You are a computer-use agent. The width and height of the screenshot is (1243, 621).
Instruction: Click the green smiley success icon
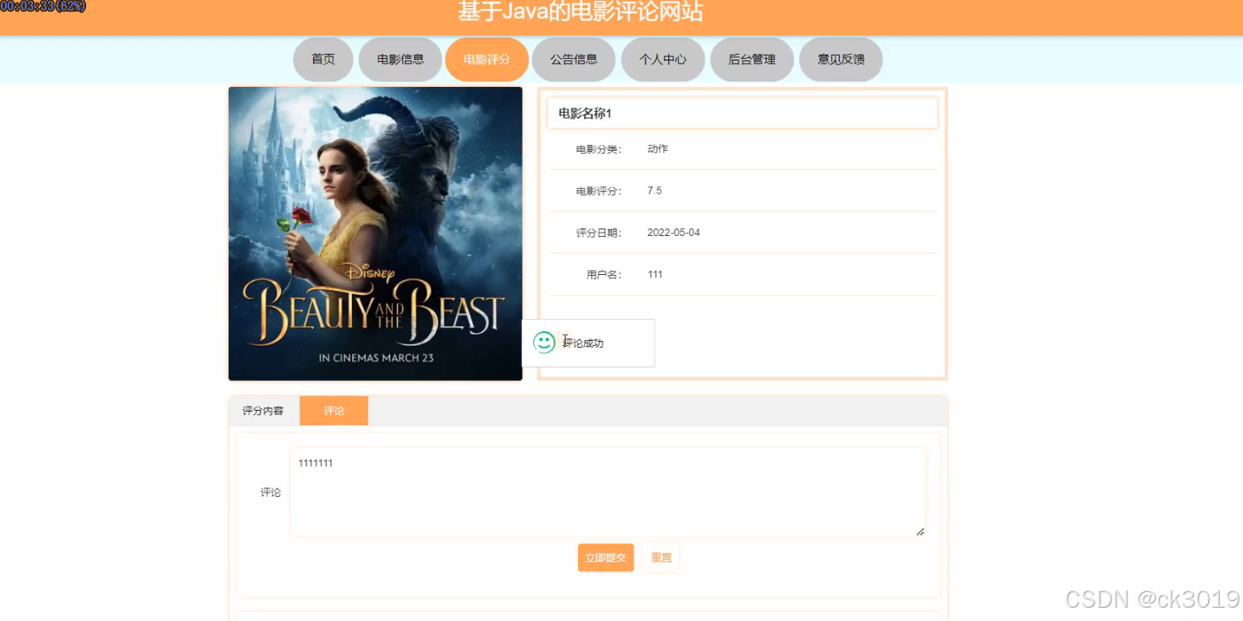(x=544, y=343)
